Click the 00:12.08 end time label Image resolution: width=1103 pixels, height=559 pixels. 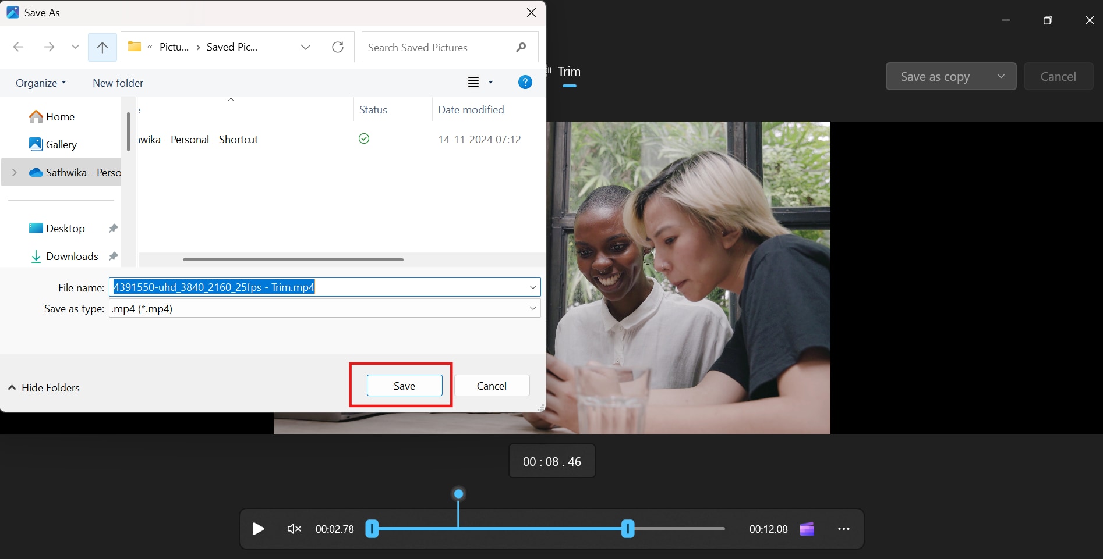(x=768, y=529)
